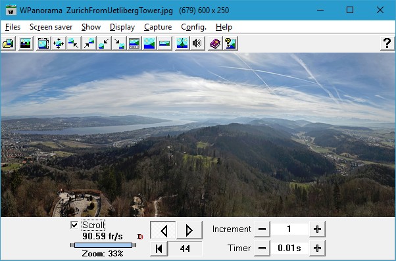
Task: Minimize the WPanorama window
Action: [320, 10]
